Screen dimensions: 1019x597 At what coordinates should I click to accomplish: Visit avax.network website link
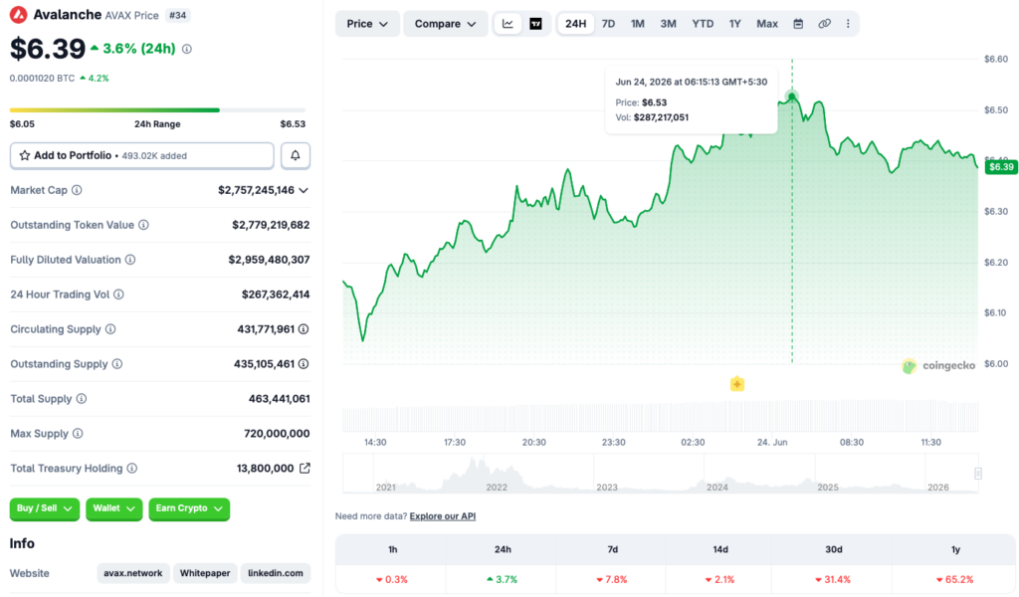(133, 573)
